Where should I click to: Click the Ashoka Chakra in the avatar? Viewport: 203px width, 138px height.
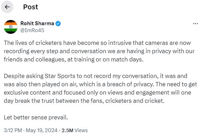(11, 27)
